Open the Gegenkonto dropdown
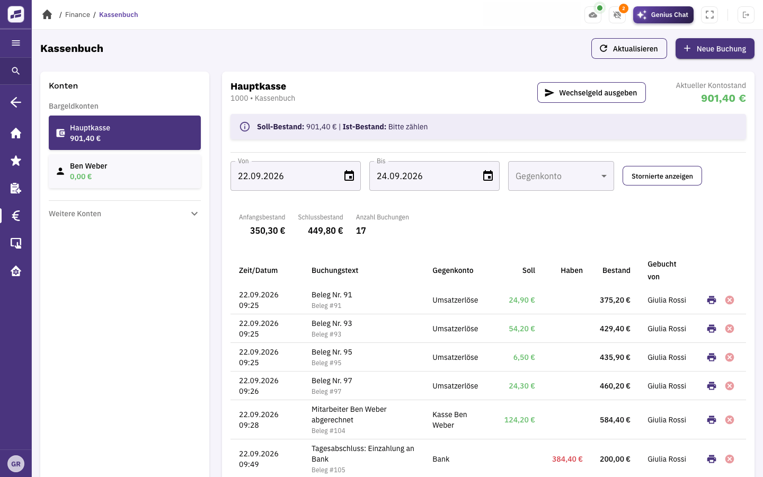The width and height of the screenshot is (763, 477). coord(561,176)
